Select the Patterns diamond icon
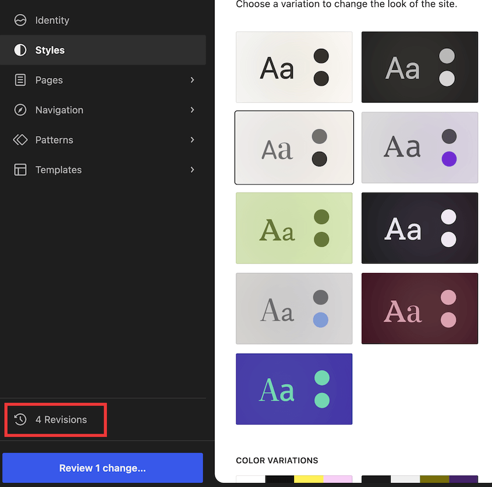Screen dimensions: 492x487 point(20,140)
